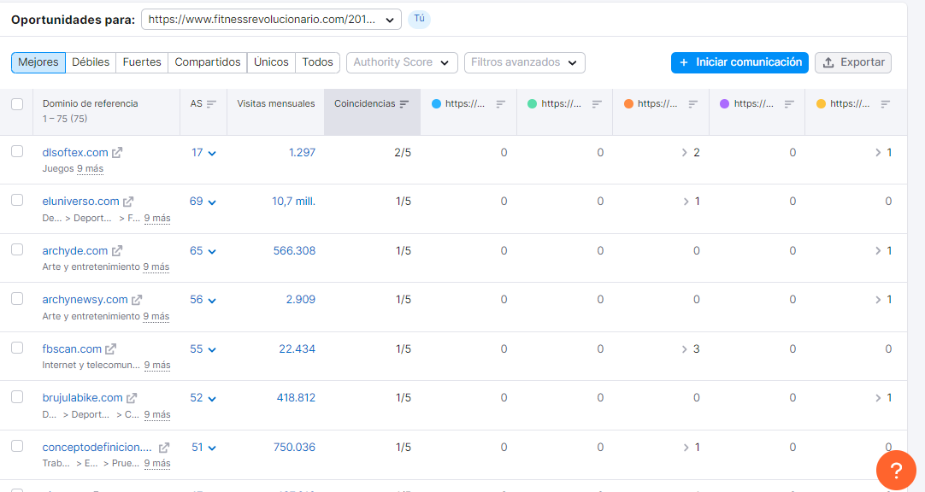
Task: Check the dlsoftex.com row checkbox
Action: point(17,151)
